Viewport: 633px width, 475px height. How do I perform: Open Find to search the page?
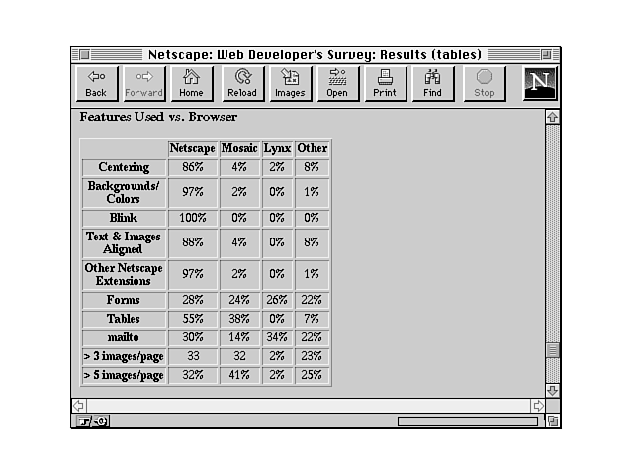[433, 84]
